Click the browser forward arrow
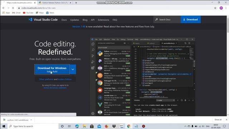Viewport: 229px width, 129px height. (x=8, y=8)
